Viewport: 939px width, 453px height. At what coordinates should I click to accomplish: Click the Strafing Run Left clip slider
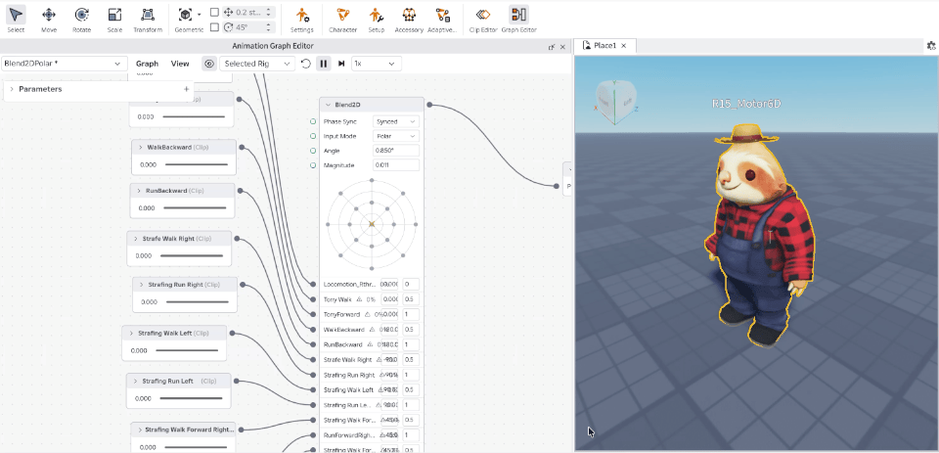click(191, 398)
